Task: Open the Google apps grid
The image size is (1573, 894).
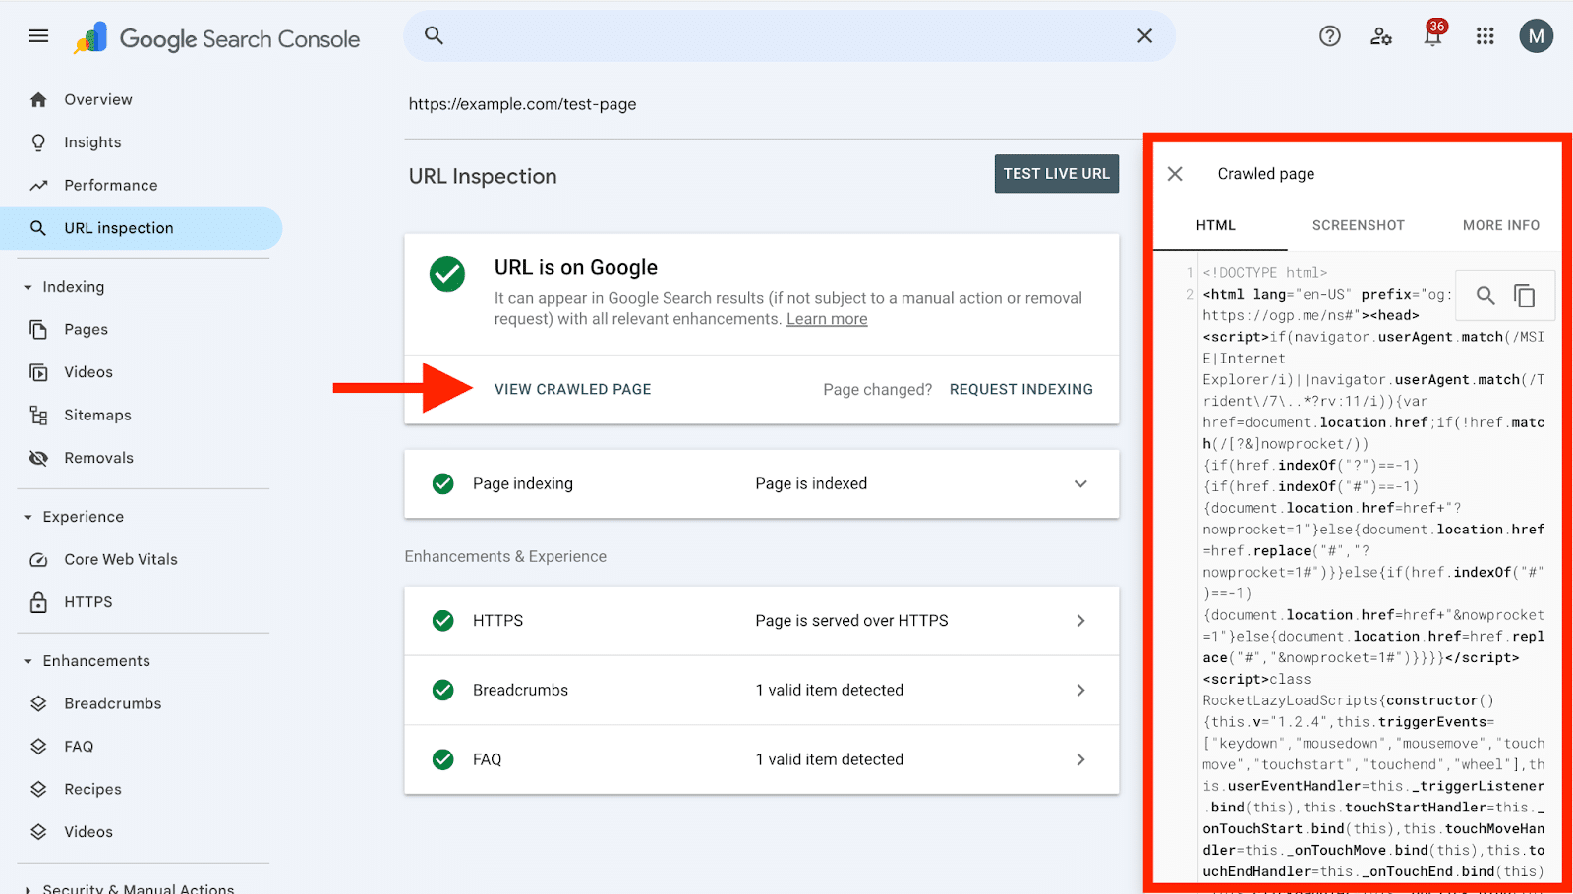Action: pos(1485,36)
